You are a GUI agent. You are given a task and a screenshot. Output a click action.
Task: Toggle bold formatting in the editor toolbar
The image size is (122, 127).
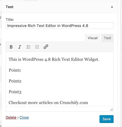point(11,47)
